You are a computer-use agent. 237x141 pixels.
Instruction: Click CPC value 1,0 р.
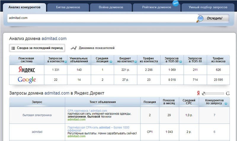pyautogui.click(x=189, y=115)
